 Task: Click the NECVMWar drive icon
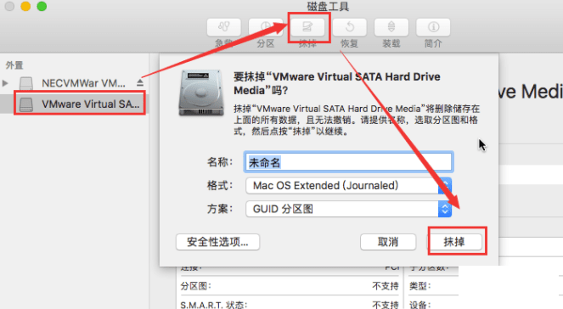click(26, 83)
